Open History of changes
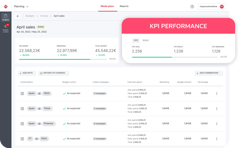 (54, 73)
